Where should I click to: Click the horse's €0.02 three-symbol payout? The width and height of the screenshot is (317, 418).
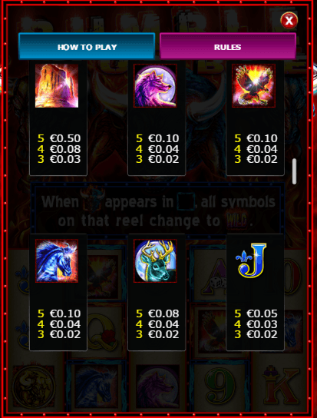click(59, 334)
